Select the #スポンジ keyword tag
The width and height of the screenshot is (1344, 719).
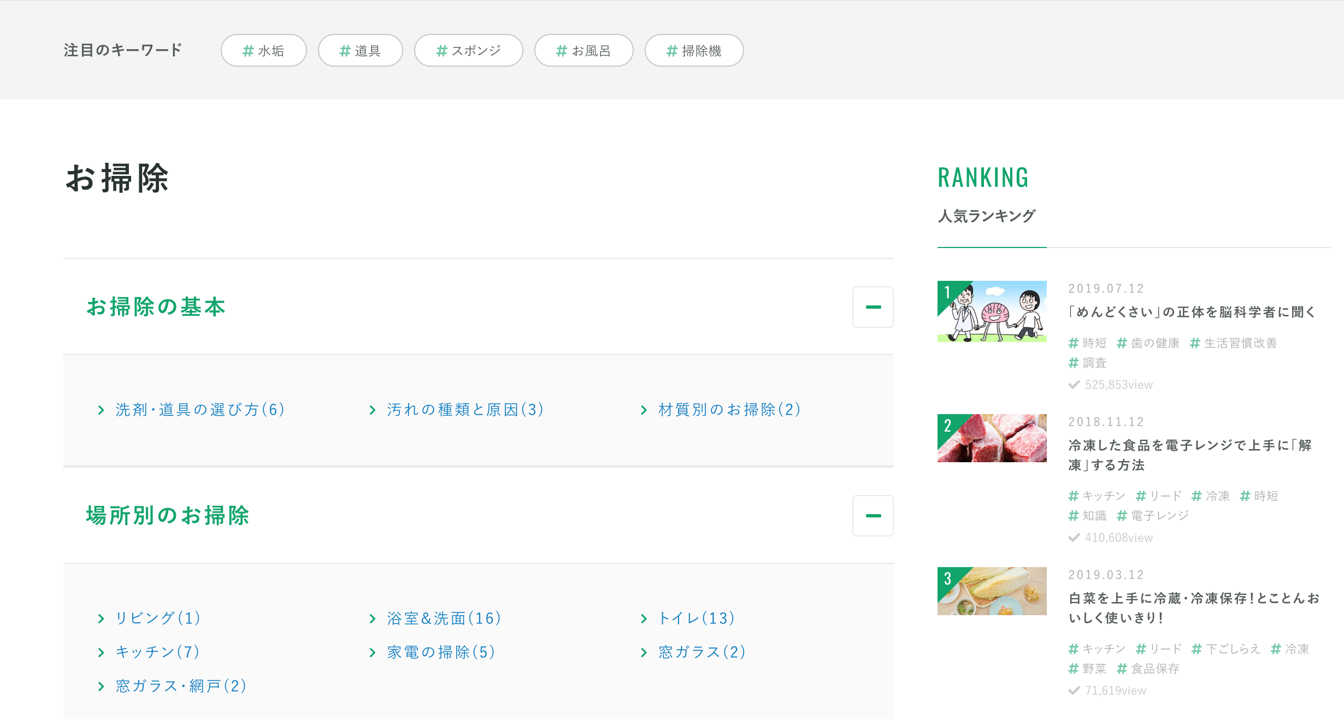(x=469, y=50)
